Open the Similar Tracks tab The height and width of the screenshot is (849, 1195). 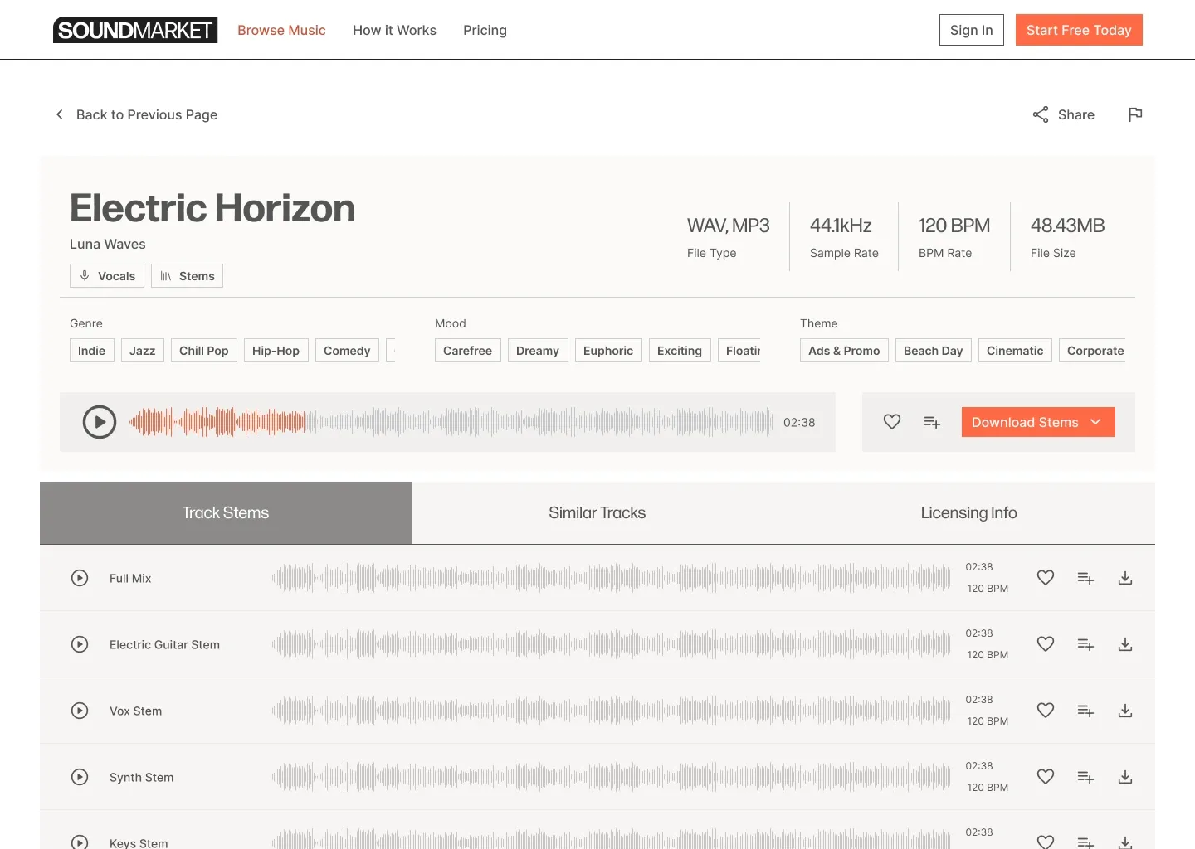click(597, 512)
